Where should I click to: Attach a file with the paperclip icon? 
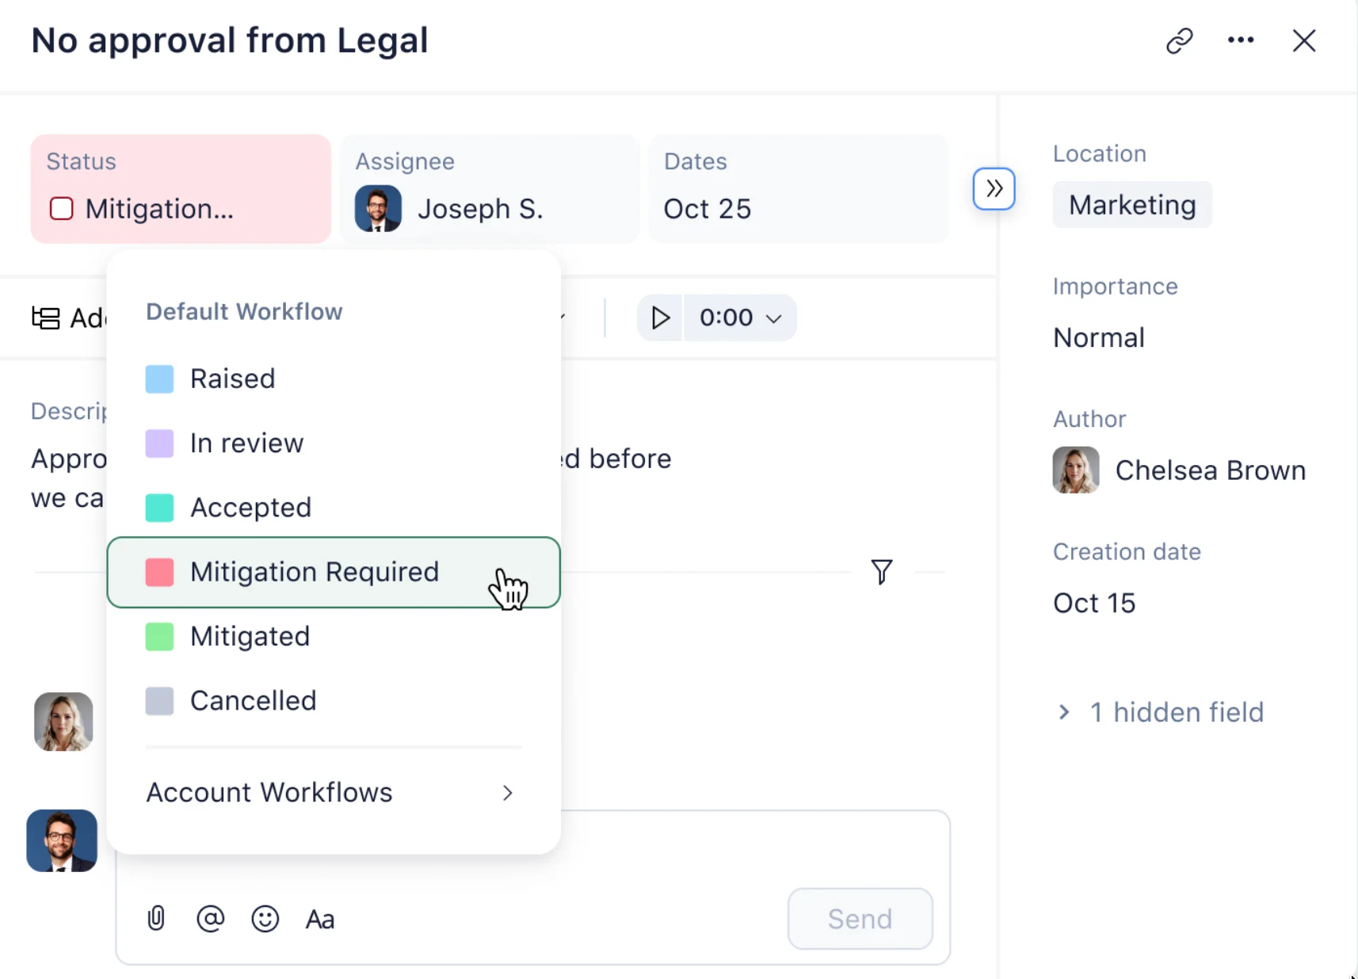tap(155, 918)
